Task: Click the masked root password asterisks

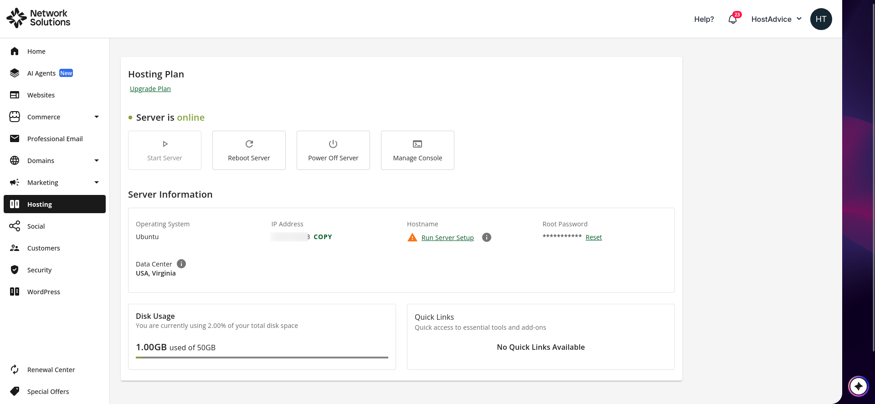Action: (562, 236)
